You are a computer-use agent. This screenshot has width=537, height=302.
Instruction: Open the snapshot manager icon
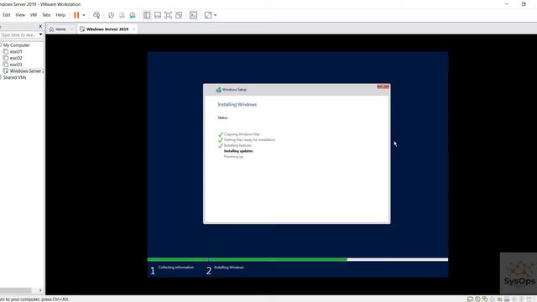tap(133, 15)
